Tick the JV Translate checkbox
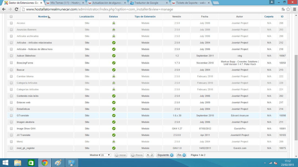The width and height of the screenshot is (298, 167). [11, 135]
